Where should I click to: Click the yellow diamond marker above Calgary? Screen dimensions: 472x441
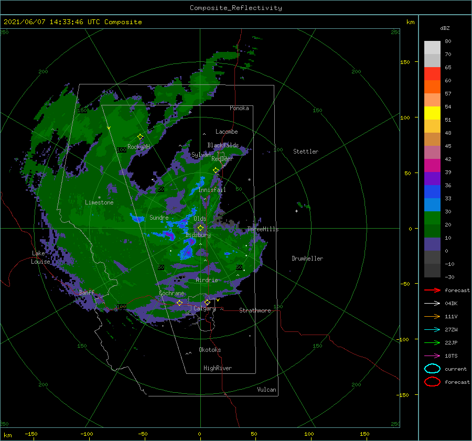[207, 302]
